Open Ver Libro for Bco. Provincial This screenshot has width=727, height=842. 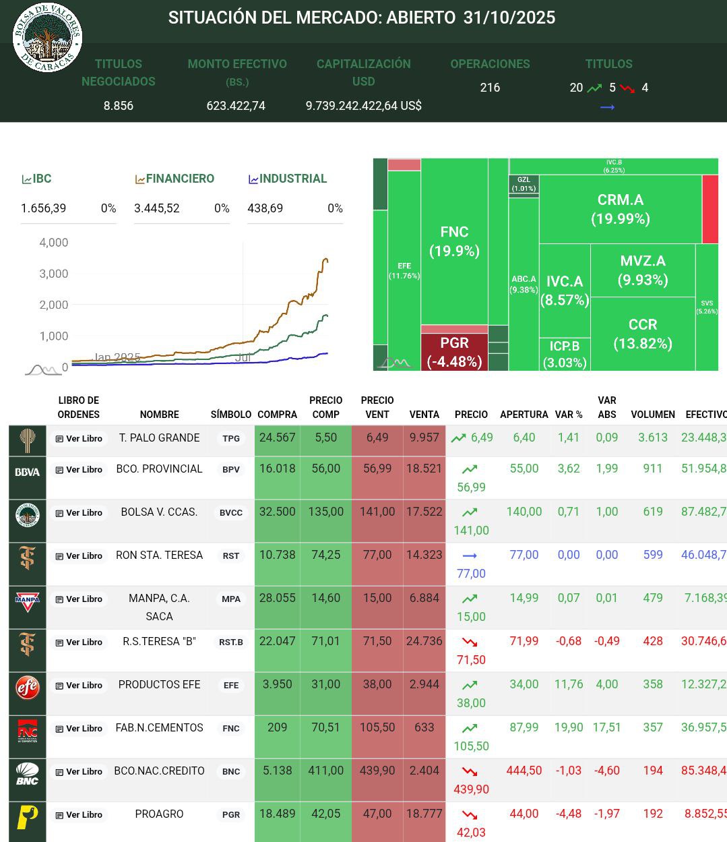click(79, 470)
